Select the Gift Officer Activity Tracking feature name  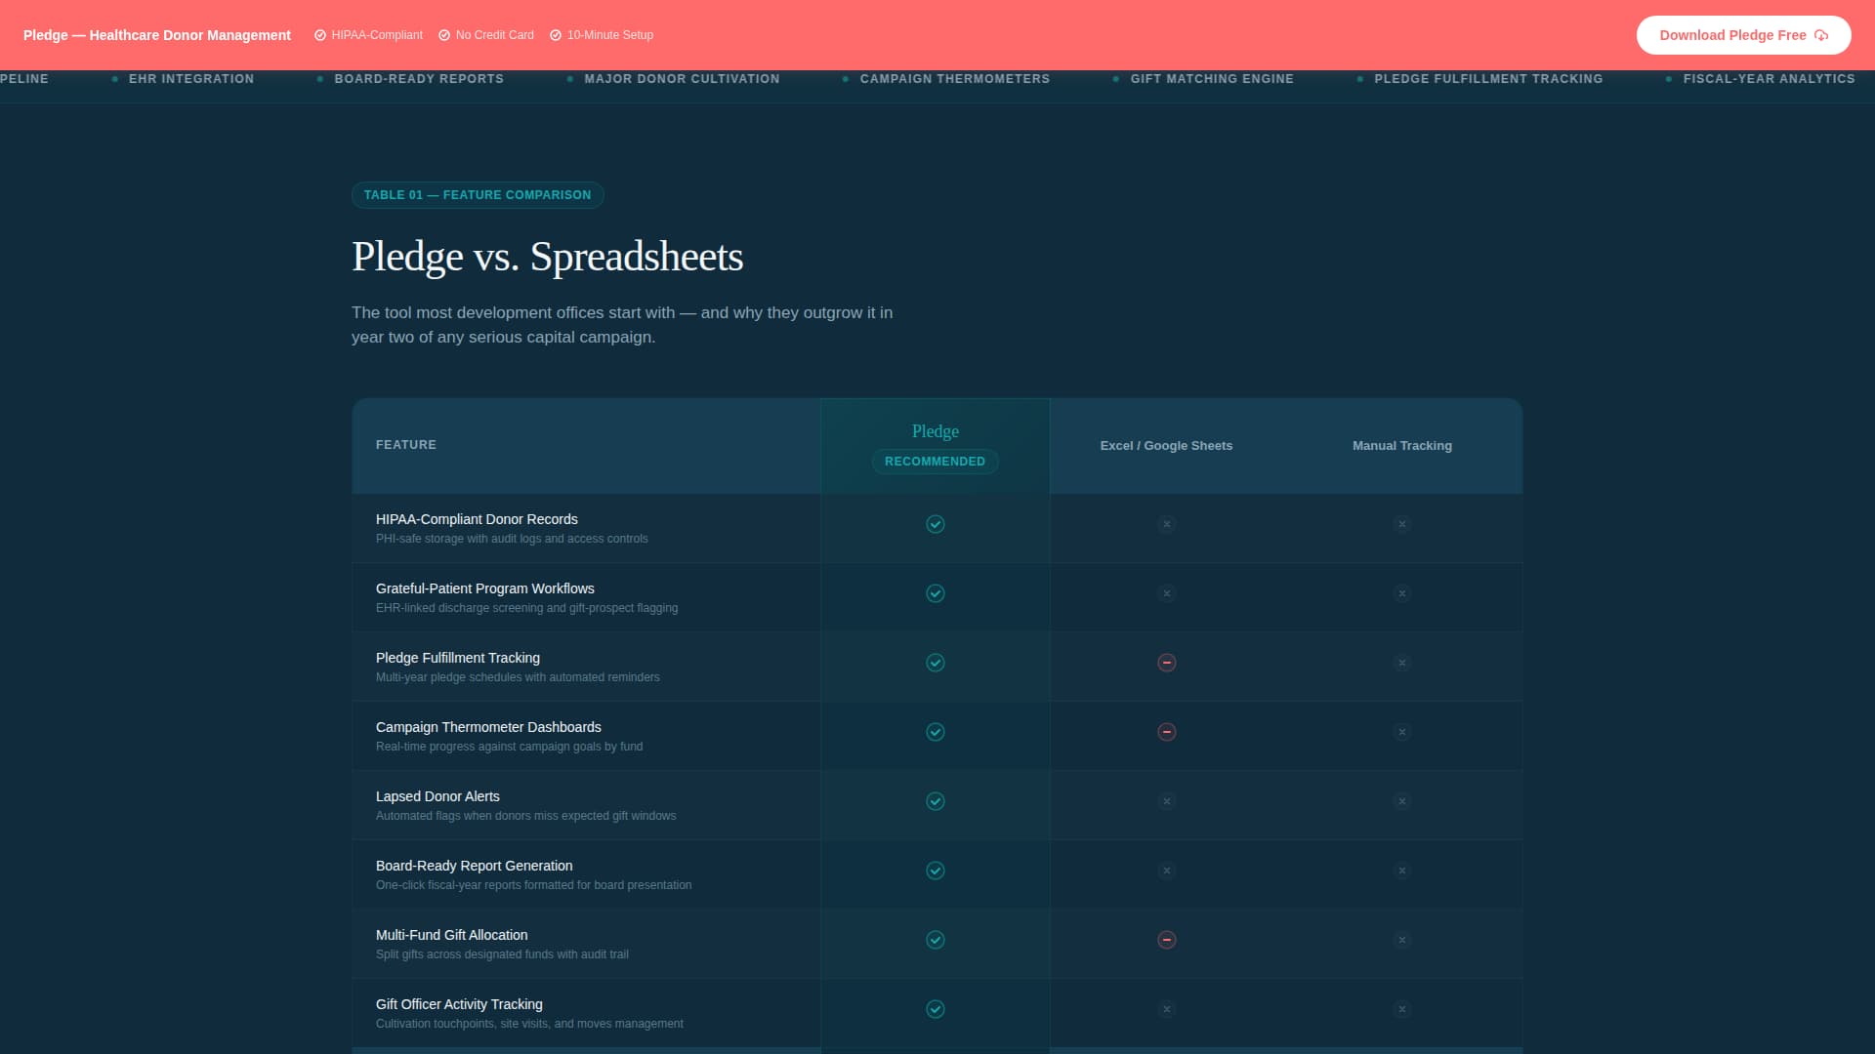tap(459, 1004)
